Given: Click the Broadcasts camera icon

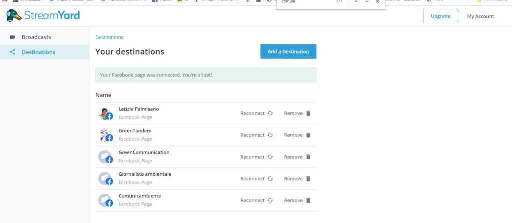Looking at the screenshot, I should [12, 37].
